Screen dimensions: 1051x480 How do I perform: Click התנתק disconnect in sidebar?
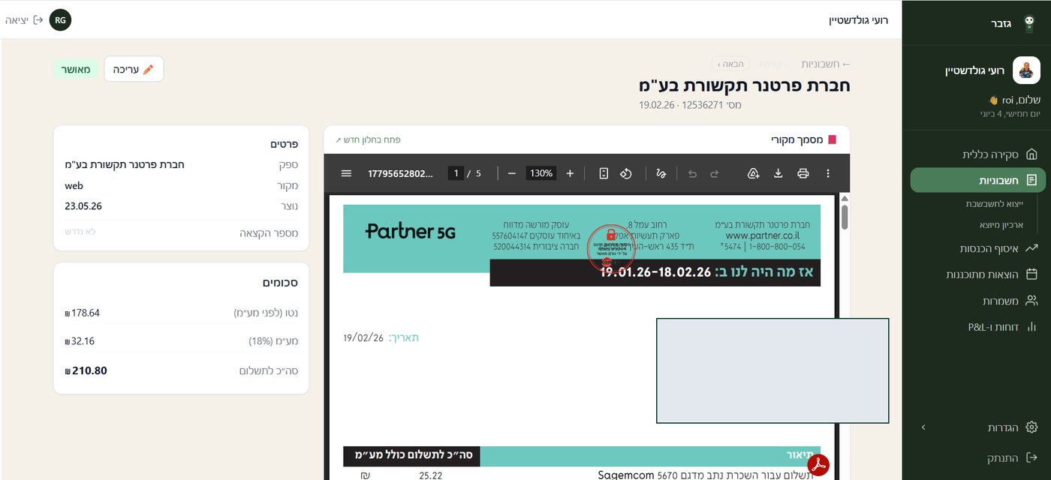[x=1013, y=457]
